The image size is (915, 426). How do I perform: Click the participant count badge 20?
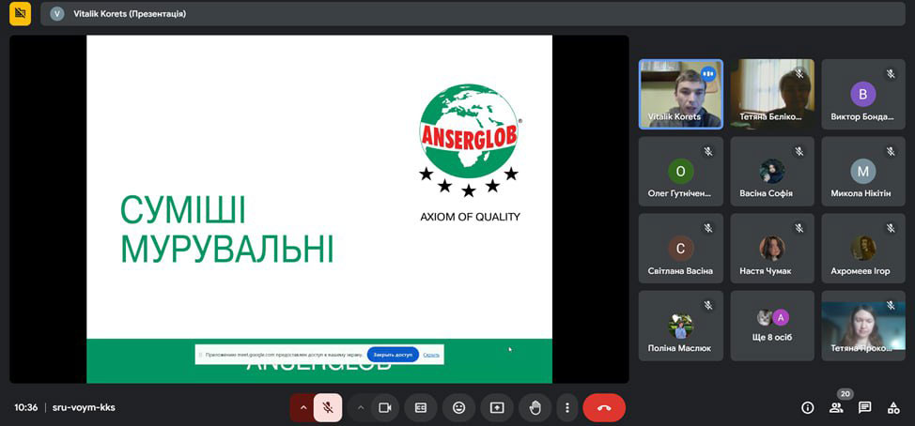click(845, 394)
